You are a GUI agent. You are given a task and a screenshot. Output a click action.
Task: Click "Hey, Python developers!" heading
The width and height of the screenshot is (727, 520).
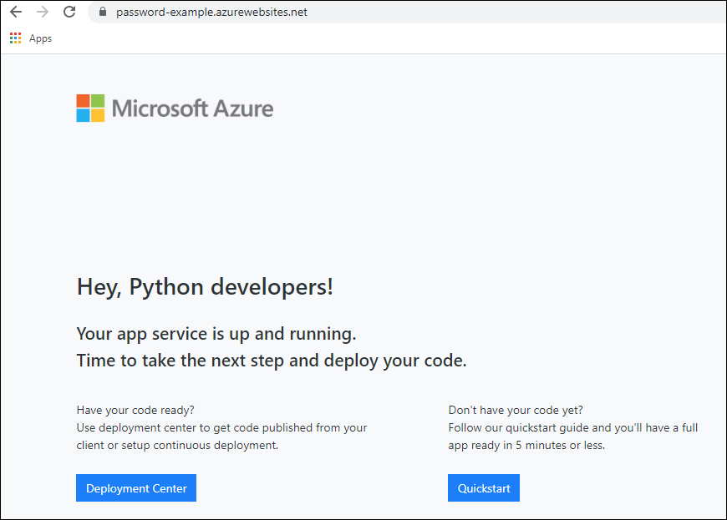[205, 287]
